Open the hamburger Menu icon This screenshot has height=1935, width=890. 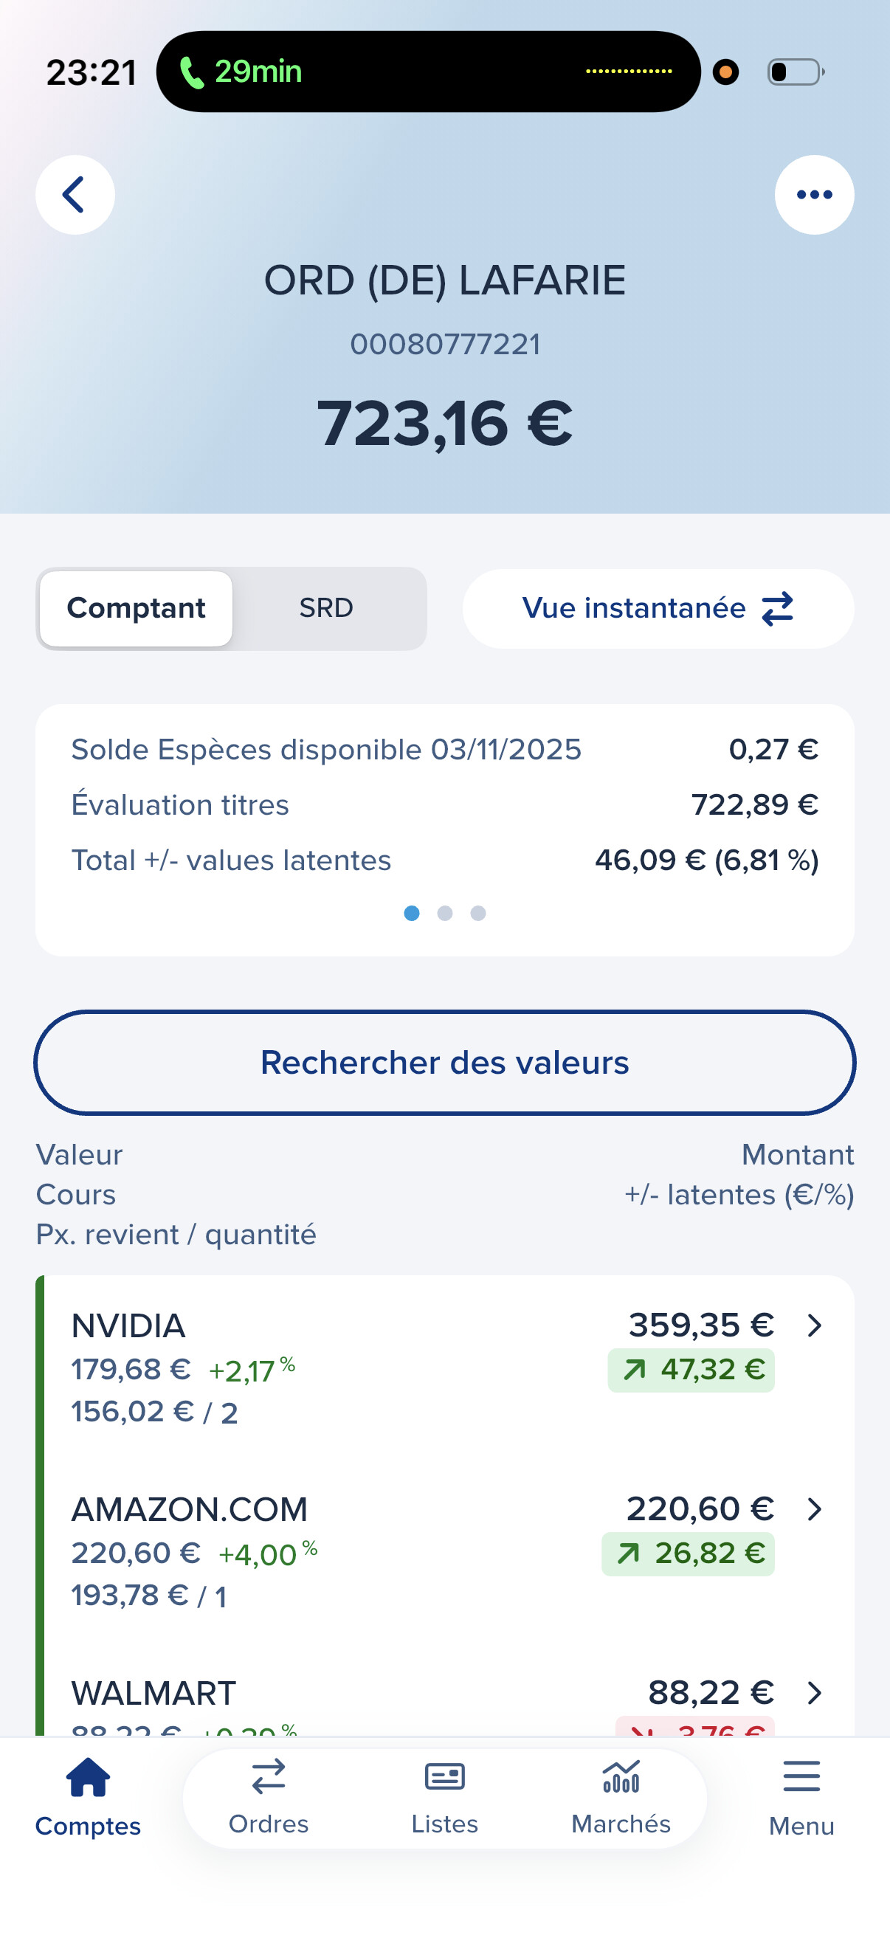801,1778
